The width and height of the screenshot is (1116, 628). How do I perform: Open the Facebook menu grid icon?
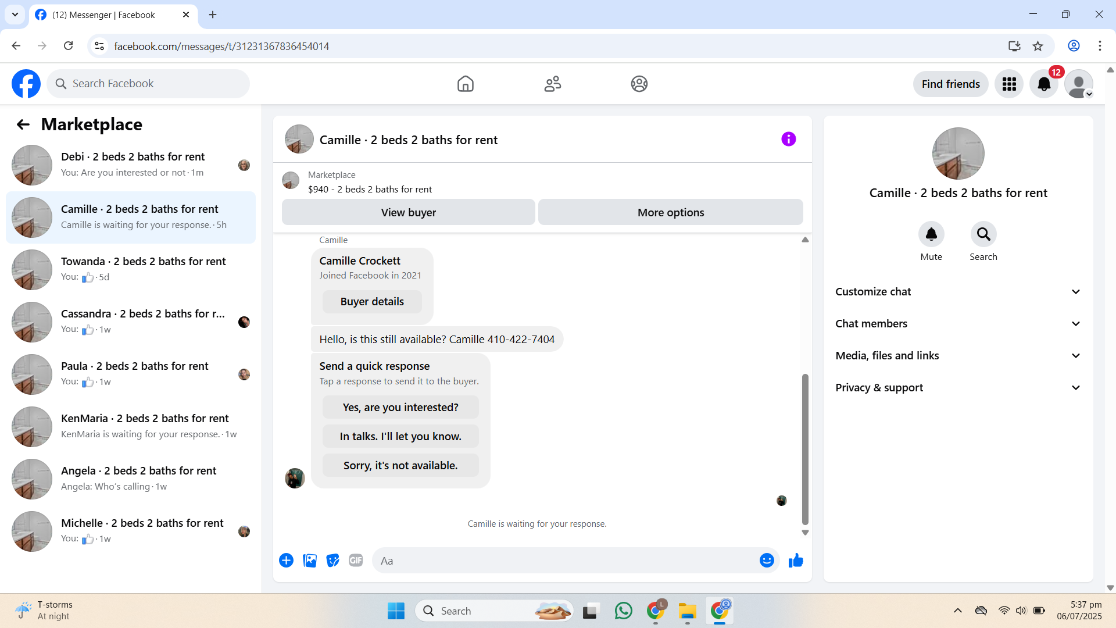coord(1009,84)
